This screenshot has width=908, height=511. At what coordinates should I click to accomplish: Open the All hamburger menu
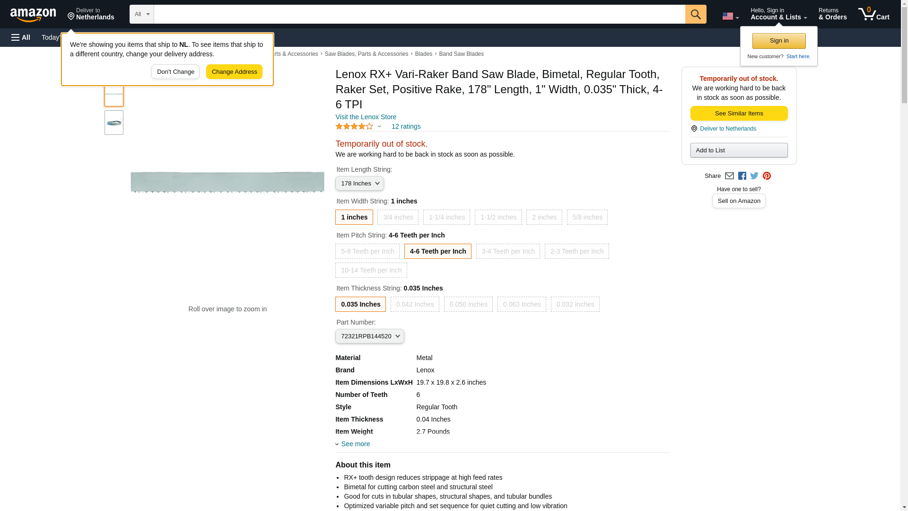(x=21, y=37)
